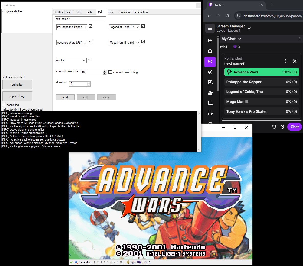Click the report a bug button
Image resolution: width=303 pixels, height=266 pixels.
tap(17, 96)
